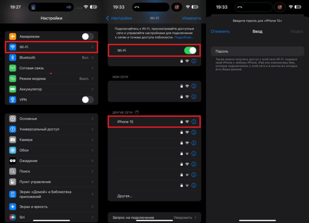Tap the Пароль input field
The height and width of the screenshot is (223, 309).
[257, 51]
